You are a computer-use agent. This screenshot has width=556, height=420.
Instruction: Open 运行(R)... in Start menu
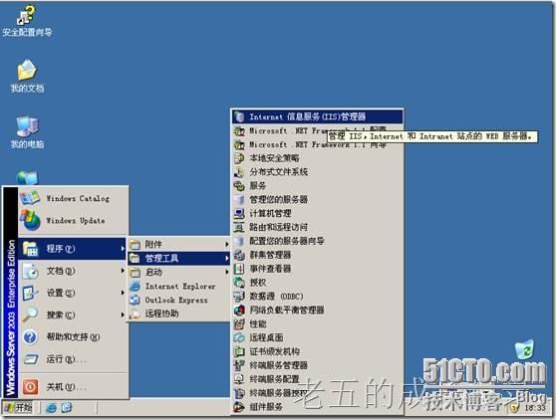pyautogui.click(x=73, y=359)
